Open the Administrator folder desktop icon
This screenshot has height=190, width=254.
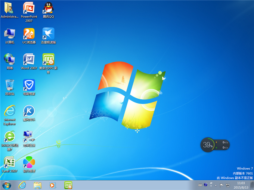click(x=9, y=10)
